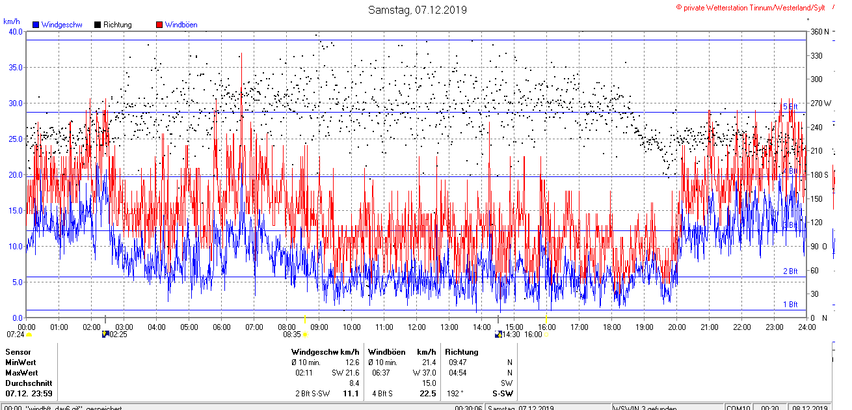This screenshot has width=852, height=410.
Task: Click the 16:00 sunset time label
Action: tap(533, 334)
